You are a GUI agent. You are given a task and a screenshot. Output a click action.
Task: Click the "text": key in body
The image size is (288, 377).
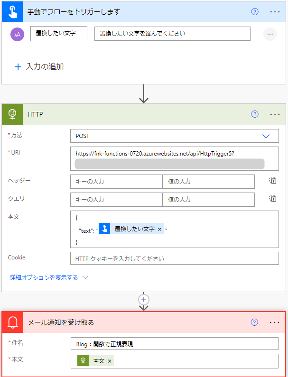pyautogui.click(x=86, y=231)
